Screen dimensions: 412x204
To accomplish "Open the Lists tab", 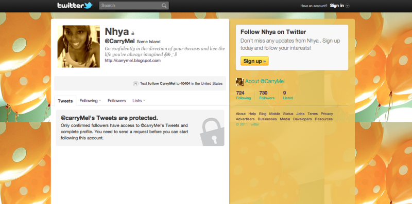I will [x=137, y=101].
